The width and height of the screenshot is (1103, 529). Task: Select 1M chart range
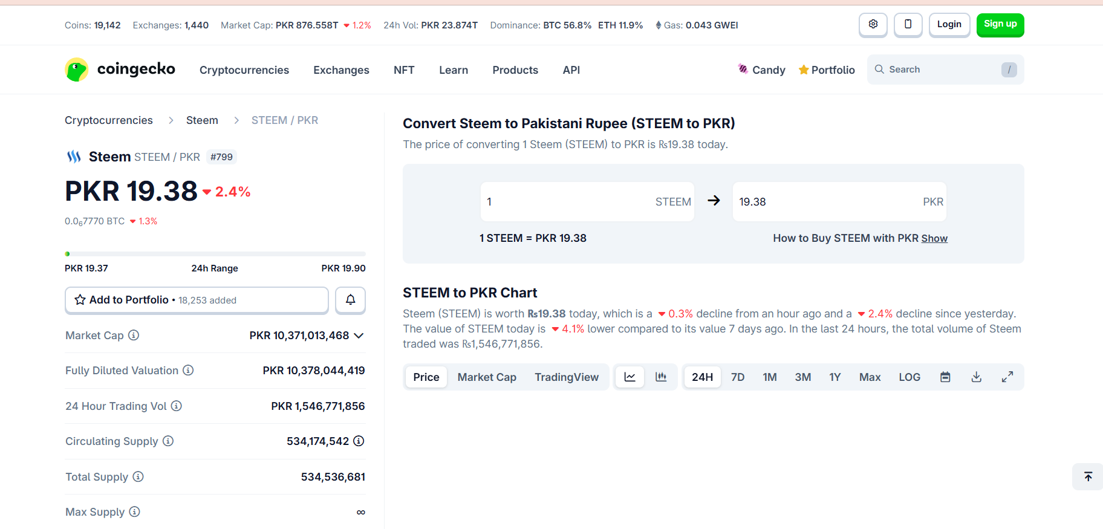click(769, 377)
